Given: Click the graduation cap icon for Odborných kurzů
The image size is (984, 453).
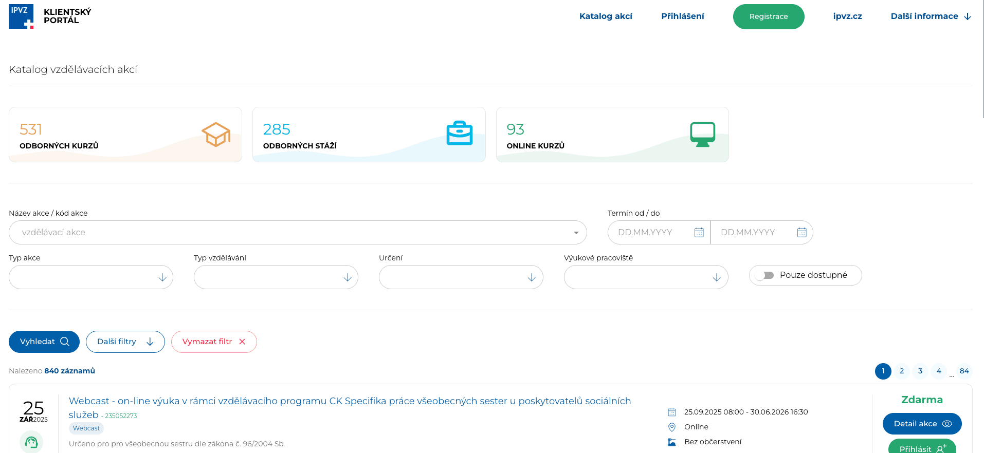Looking at the screenshot, I should coord(216,135).
